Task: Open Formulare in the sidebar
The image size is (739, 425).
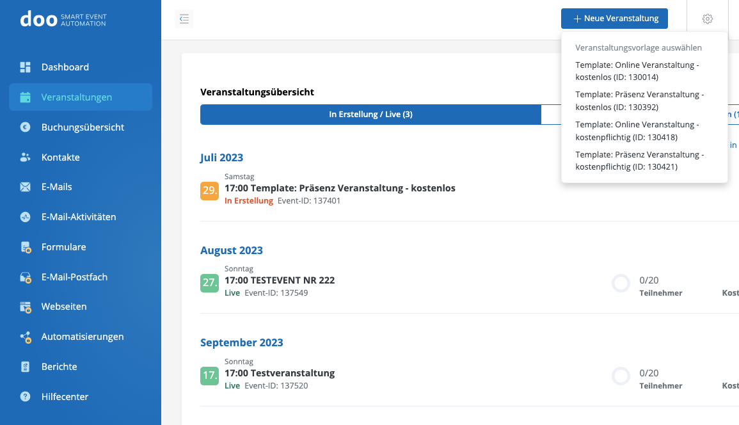Action: [63, 247]
